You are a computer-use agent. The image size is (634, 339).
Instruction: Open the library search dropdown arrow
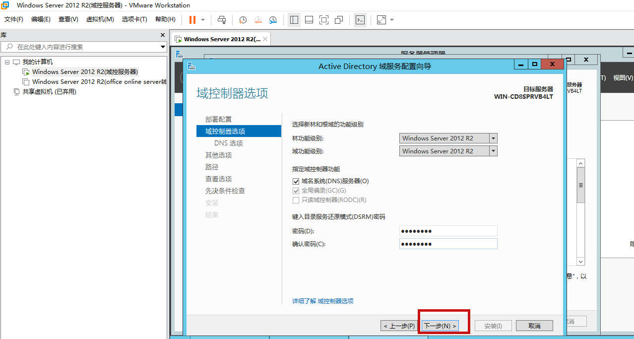pyautogui.click(x=163, y=47)
